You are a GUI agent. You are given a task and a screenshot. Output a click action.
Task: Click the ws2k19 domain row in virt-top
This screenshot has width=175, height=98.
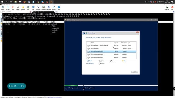(x=31, y=24)
